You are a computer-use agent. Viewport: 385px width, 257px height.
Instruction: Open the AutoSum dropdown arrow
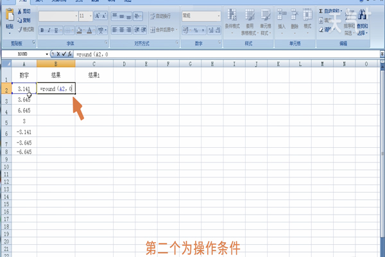pyautogui.click(x=341, y=11)
